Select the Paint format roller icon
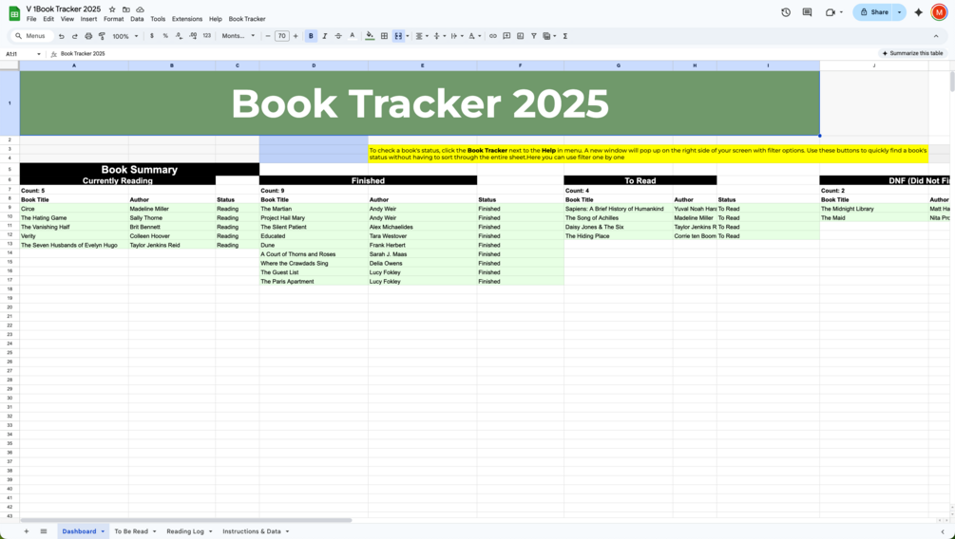 [x=102, y=36]
